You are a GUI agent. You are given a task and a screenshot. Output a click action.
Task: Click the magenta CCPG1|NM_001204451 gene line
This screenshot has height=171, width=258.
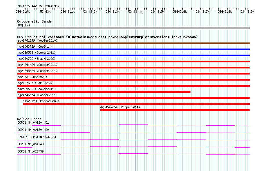click(x=133, y=125)
